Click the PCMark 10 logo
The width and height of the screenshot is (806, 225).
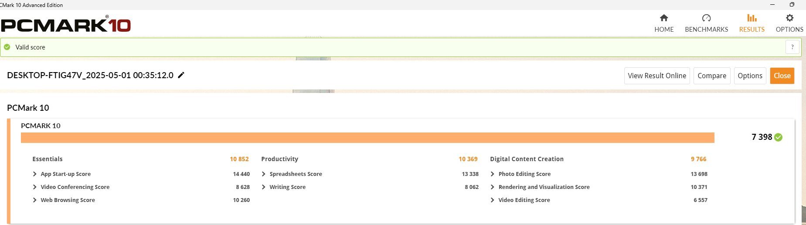(65, 24)
